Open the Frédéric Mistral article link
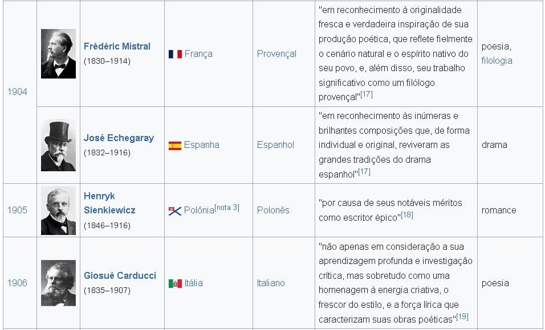 click(x=117, y=46)
